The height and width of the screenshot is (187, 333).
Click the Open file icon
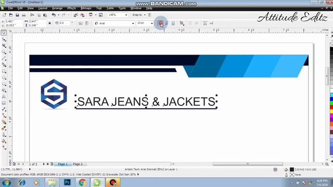(11, 15)
